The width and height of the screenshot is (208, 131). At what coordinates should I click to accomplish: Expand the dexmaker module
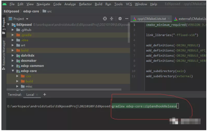[13, 61]
